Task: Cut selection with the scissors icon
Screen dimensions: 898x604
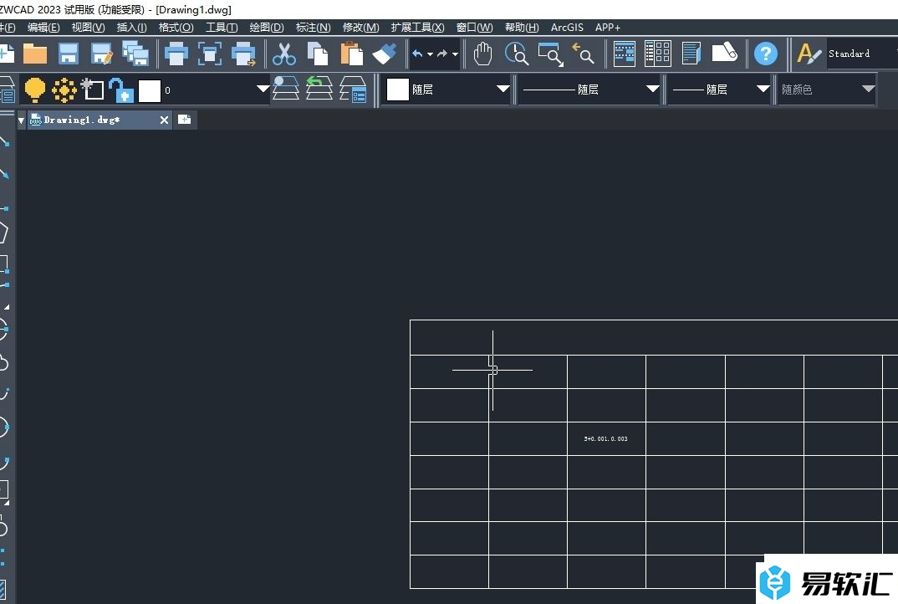Action: coord(284,54)
